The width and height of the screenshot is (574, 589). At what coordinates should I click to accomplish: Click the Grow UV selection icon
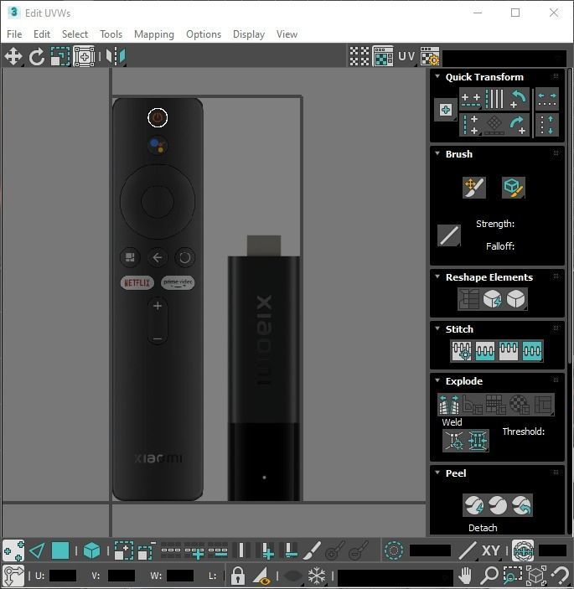click(123, 550)
